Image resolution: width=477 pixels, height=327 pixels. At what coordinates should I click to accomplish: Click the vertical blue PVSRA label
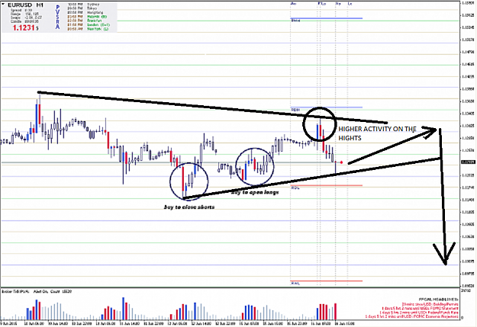(57, 17)
